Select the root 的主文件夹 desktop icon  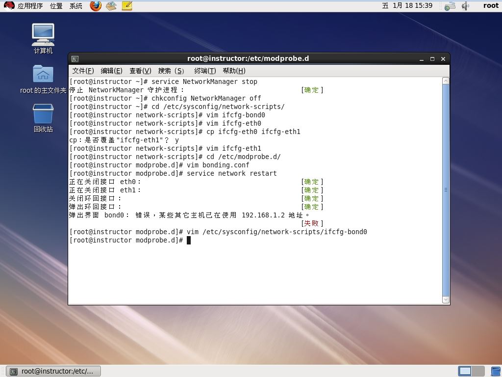click(x=43, y=79)
